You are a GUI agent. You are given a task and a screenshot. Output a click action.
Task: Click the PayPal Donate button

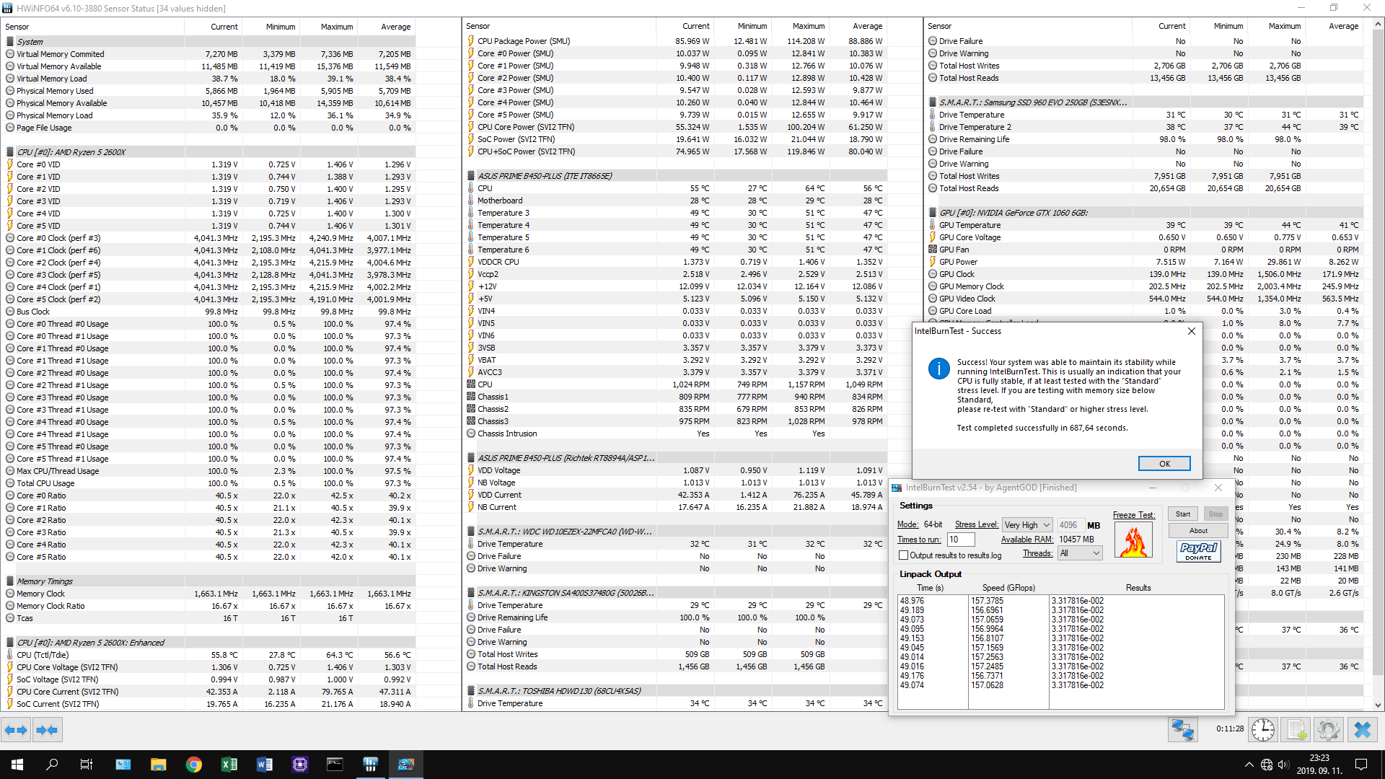point(1198,552)
